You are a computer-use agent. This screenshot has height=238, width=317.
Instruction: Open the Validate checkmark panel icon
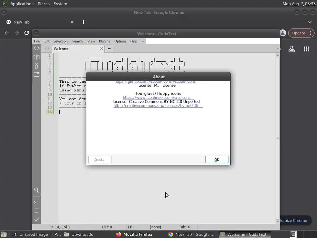[37, 220]
